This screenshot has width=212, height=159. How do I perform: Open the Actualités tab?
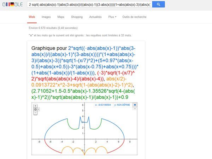pos(95,17)
